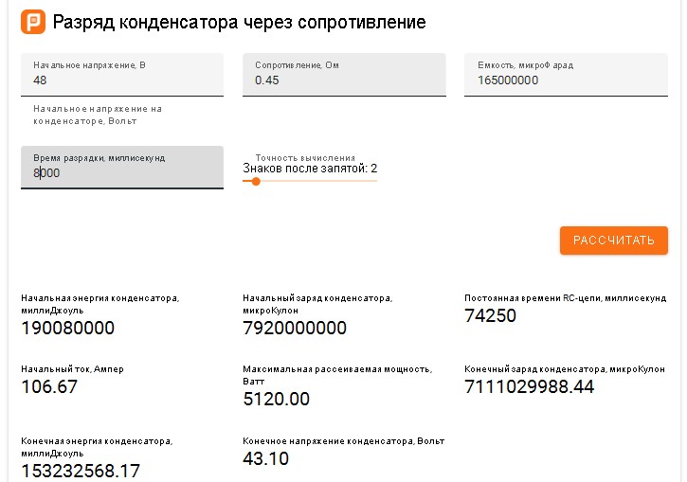Click the Время разрядки миллисекунд field
Screen dimensions: 687x482
(121, 173)
